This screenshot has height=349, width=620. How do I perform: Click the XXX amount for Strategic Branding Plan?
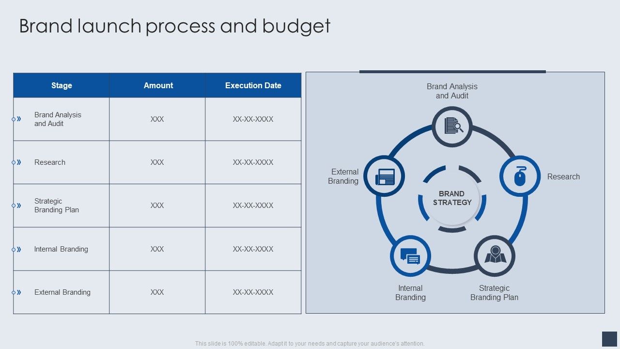157,206
